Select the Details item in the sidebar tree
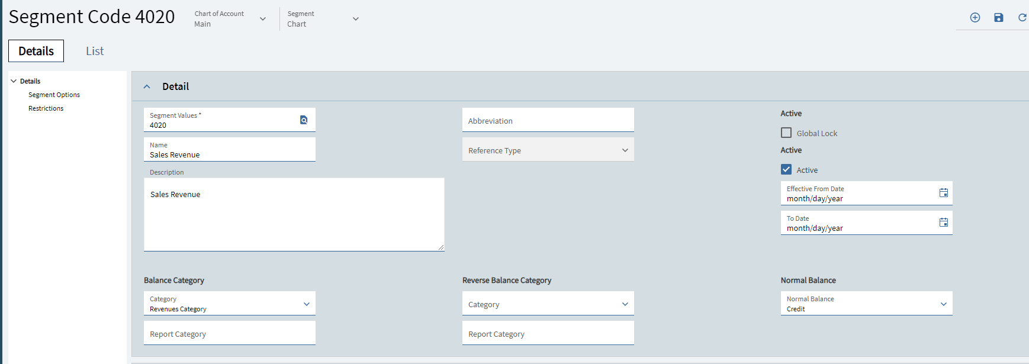Image resolution: width=1029 pixels, height=364 pixels. coord(30,81)
